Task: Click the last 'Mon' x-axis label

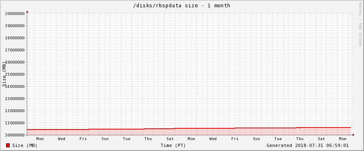Action: (342, 139)
